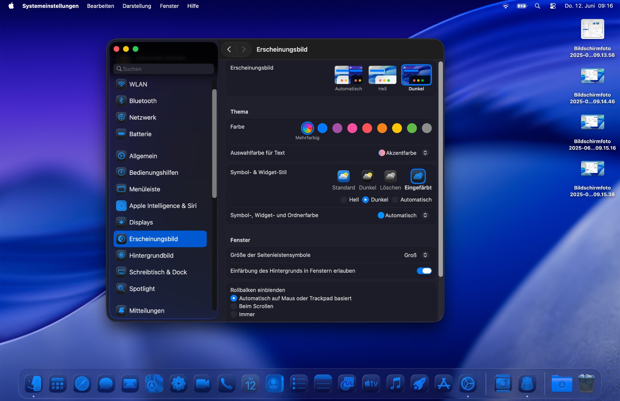Disable Einfärbung des Hintergrunds in Fenstern toggle

(424, 271)
